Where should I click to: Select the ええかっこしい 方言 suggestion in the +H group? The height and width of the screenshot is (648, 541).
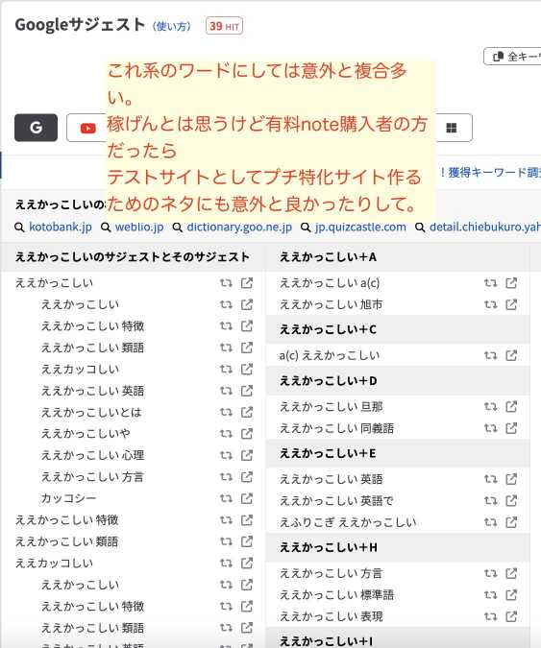coord(331,574)
